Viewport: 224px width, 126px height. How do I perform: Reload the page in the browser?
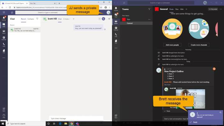coord(10,7)
